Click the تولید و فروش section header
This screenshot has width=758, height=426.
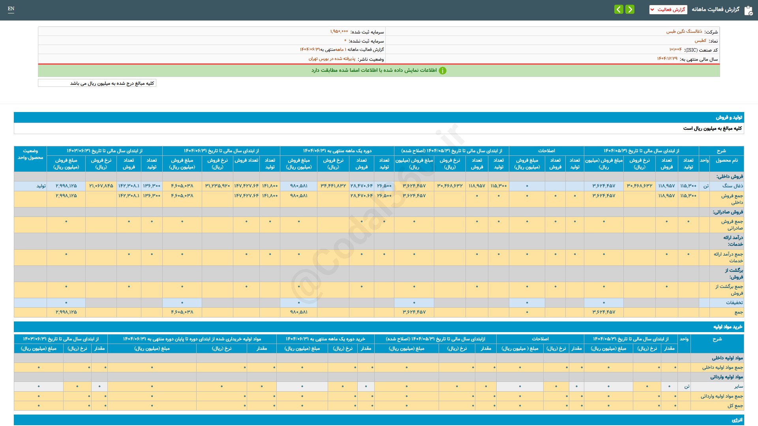click(x=729, y=118)
